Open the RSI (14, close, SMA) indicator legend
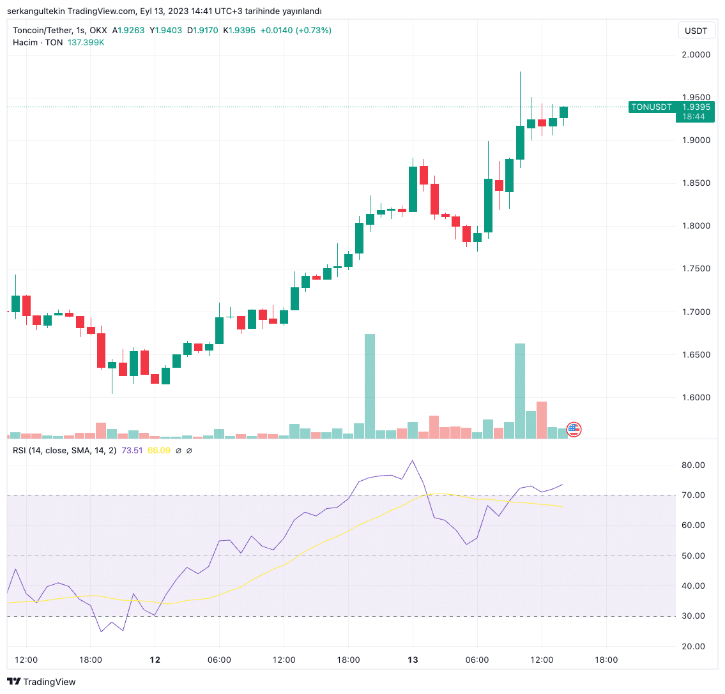Image resolution: width=725 pixels, height=694 pixels. point(65,451)
